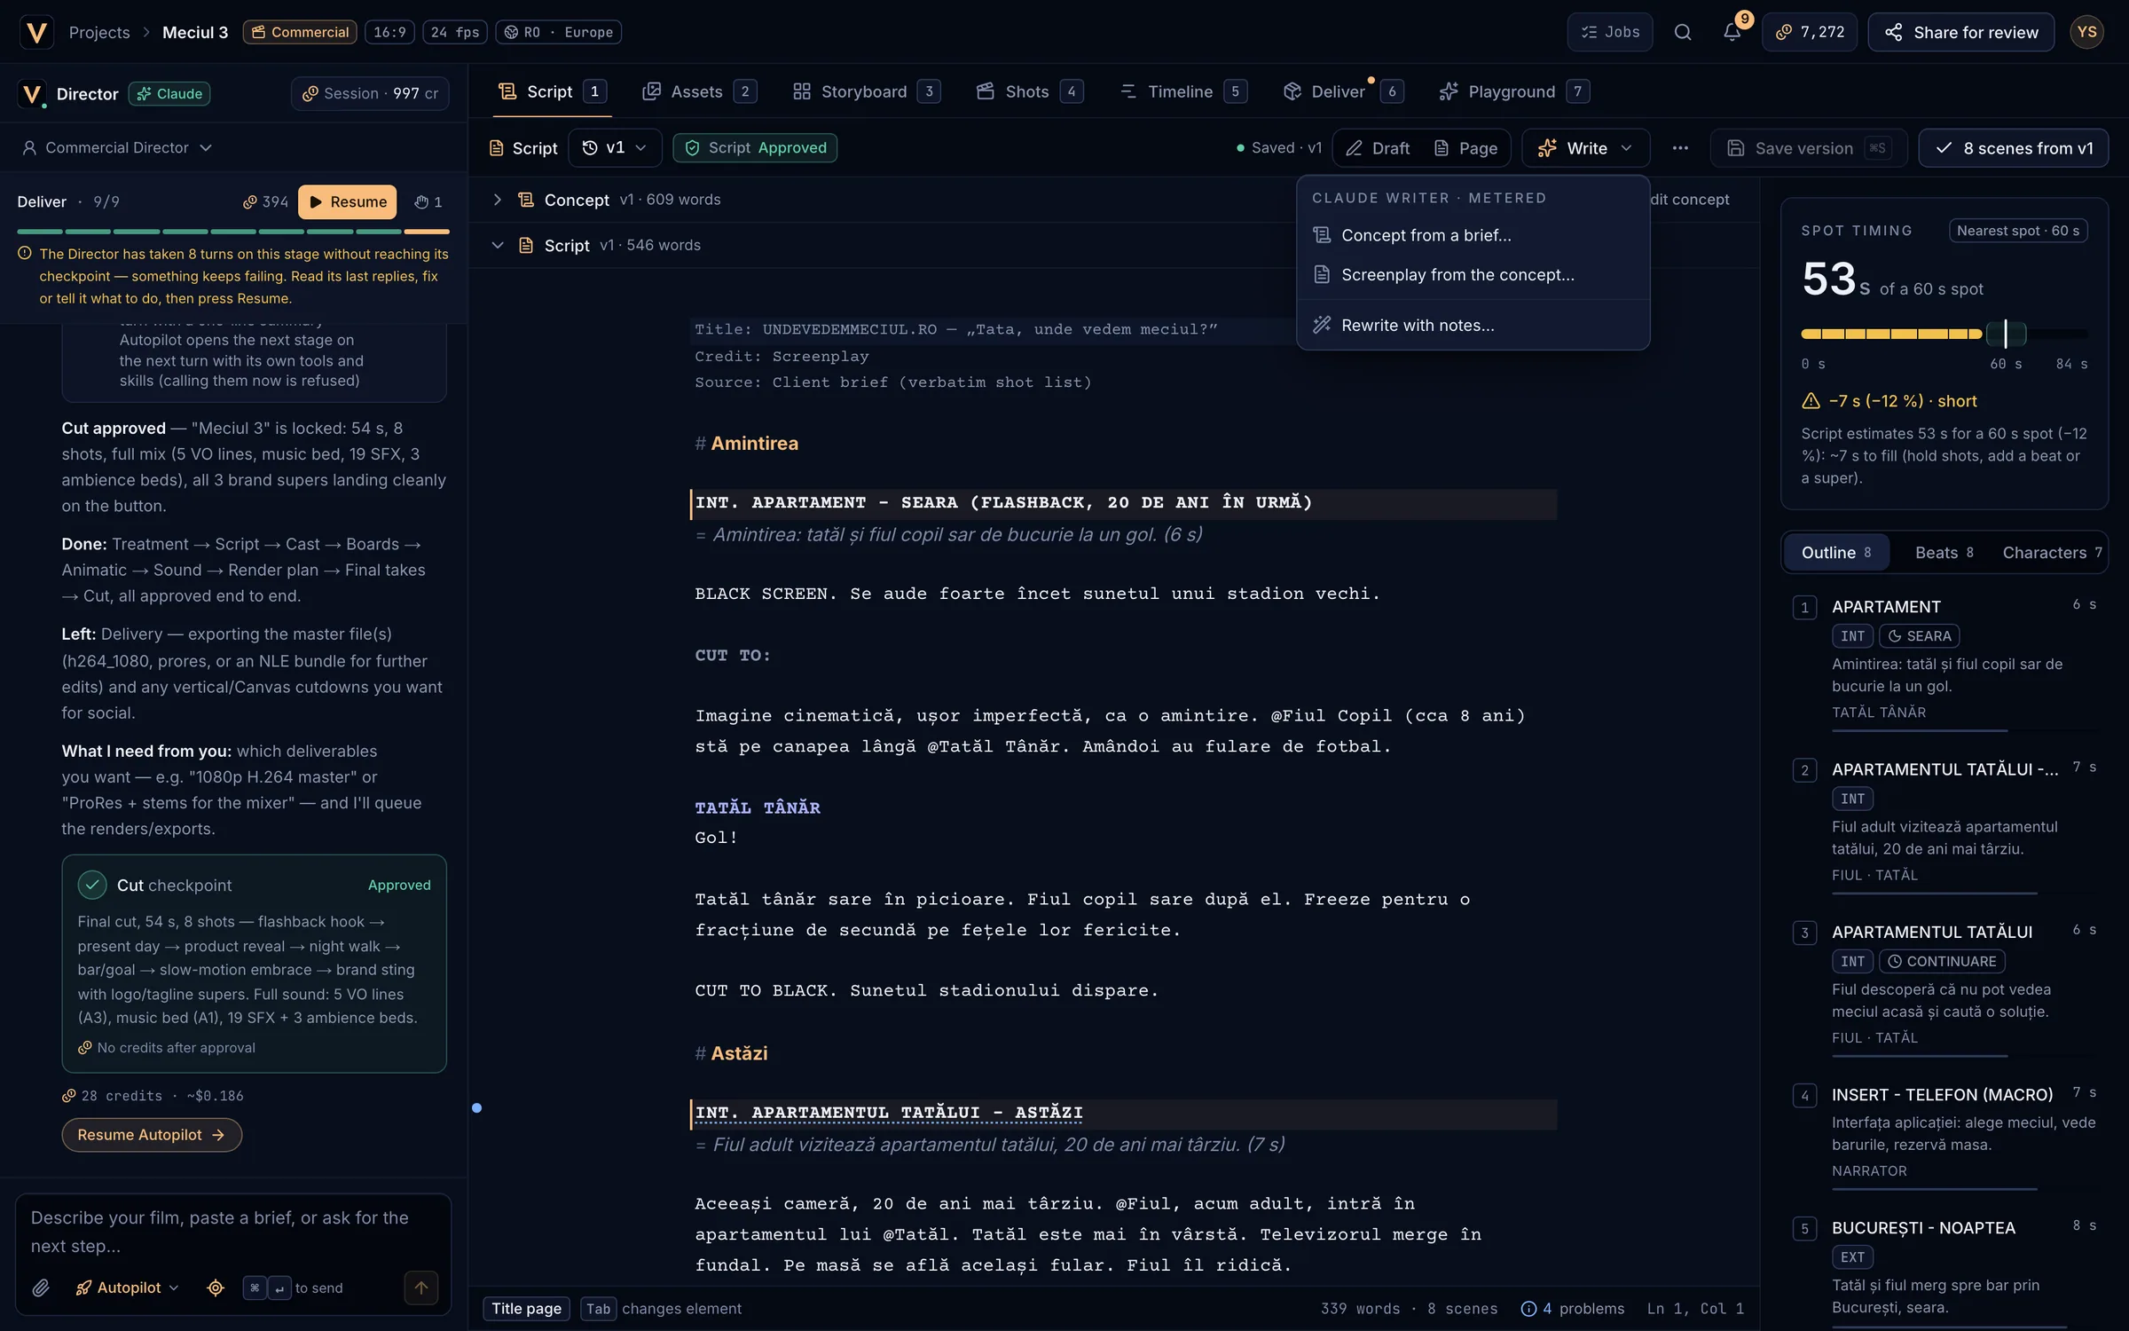Click the Cut checkpoint approved check icon
Image resolution: width=2129 pixels, height=1331 pixels.
(x=92, y=885)
